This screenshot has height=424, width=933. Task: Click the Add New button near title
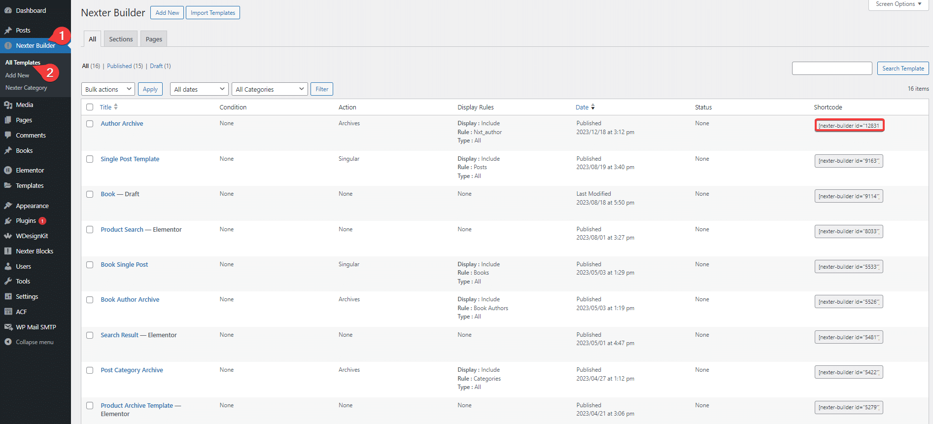point(167,13)
